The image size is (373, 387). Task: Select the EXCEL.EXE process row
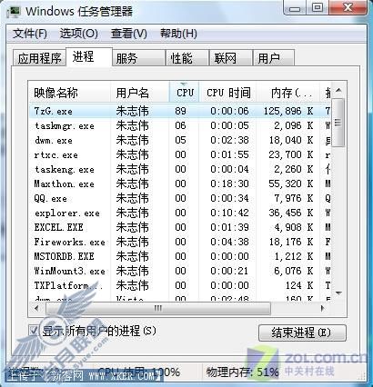(179, 227)
